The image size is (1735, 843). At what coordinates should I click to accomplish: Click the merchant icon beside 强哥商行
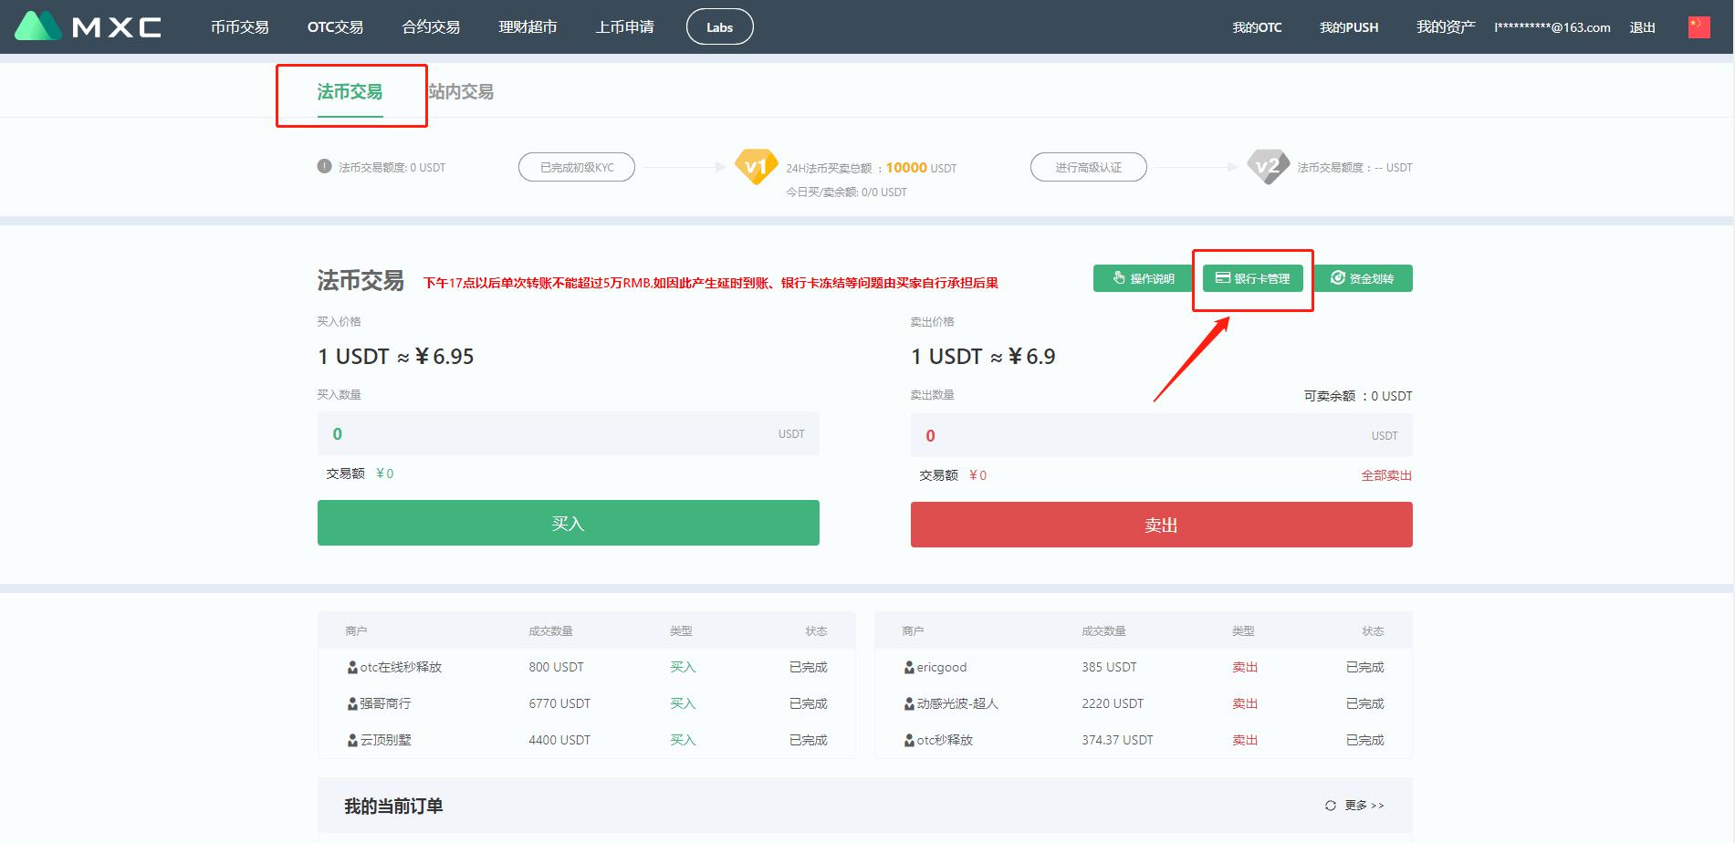[352, 704]
